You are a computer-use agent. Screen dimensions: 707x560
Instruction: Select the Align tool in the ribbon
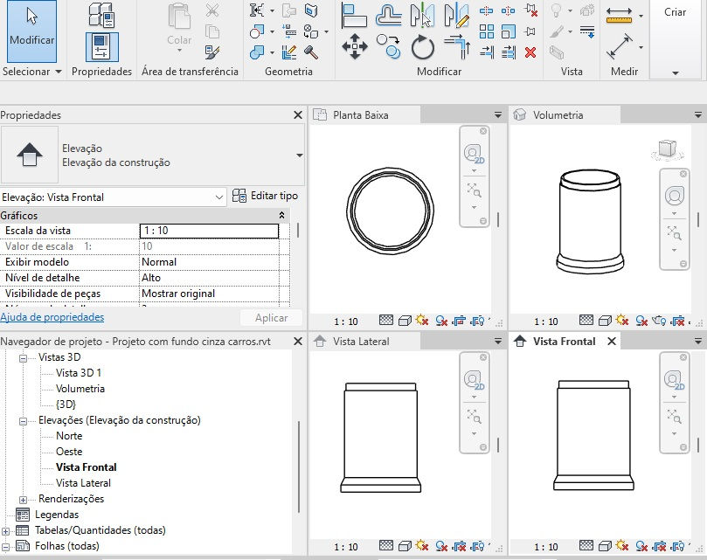coord(354,15)
